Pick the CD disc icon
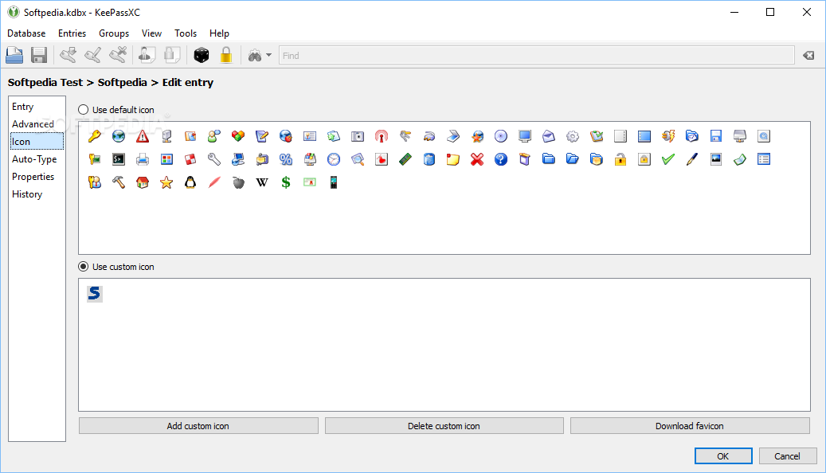 (501, 136)
